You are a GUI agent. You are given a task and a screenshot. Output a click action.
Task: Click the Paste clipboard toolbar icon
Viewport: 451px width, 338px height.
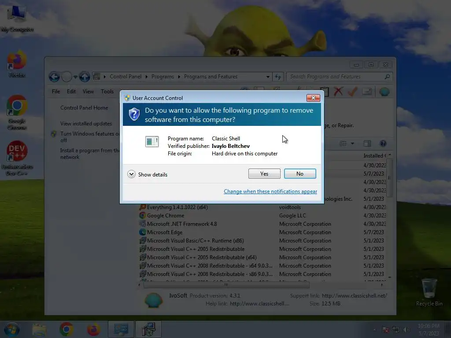(324, 92)
